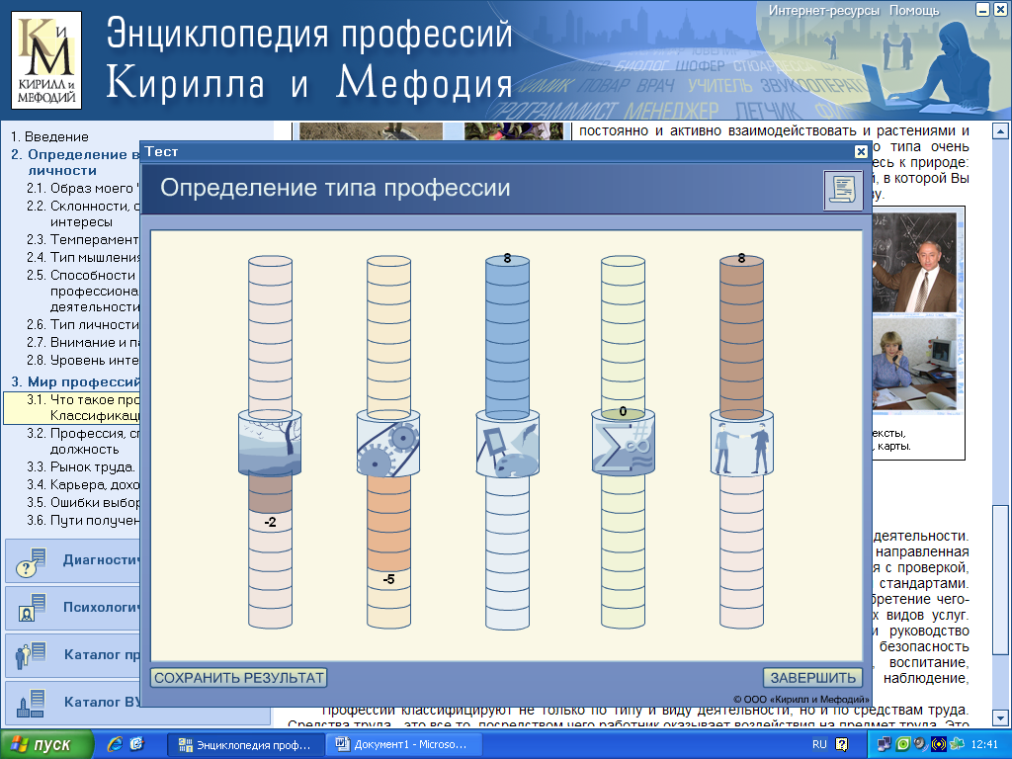
Task: Open the test description document icon
Action: pos(843,190)
